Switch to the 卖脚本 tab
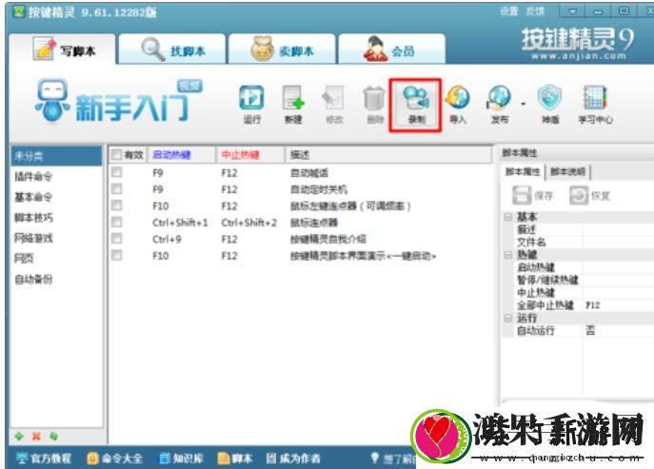Screen dimensions: 654x469 [x=282, y=49]
